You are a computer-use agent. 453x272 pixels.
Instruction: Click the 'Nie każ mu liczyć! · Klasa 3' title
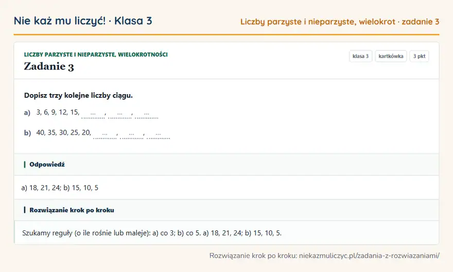coord(83,21)
